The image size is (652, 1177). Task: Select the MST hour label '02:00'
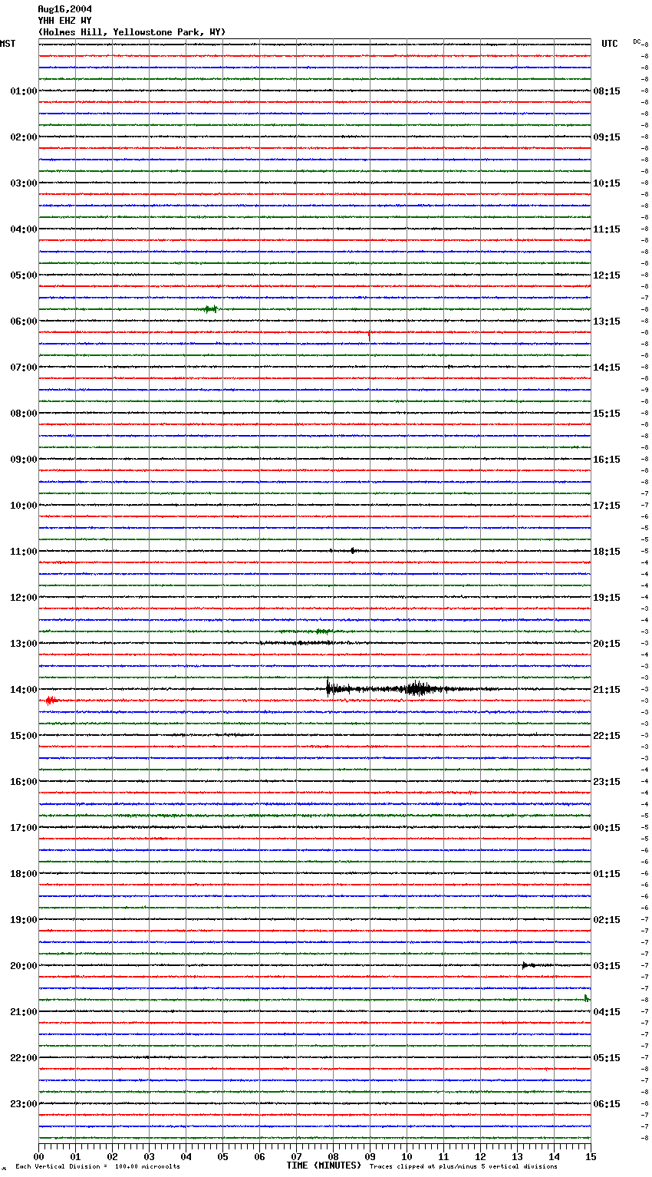point(24,137)
